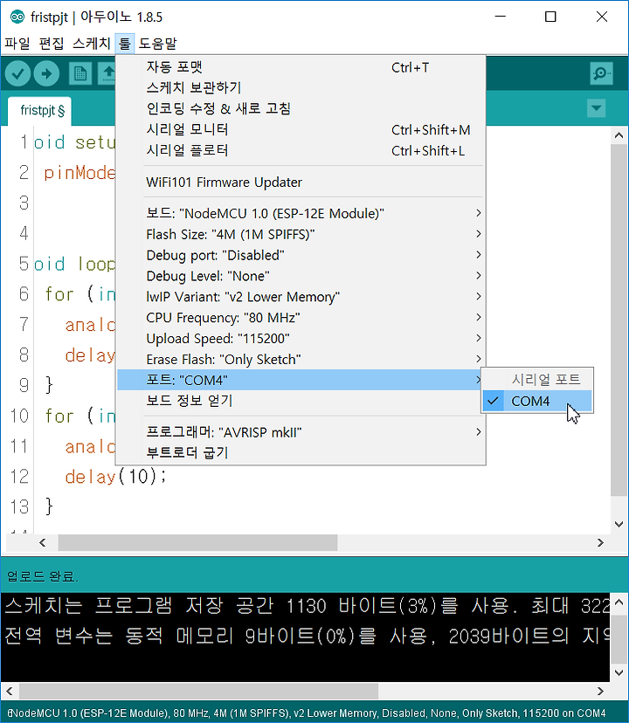Click the NodeMCU board status bar text

[x=306, y=713]
